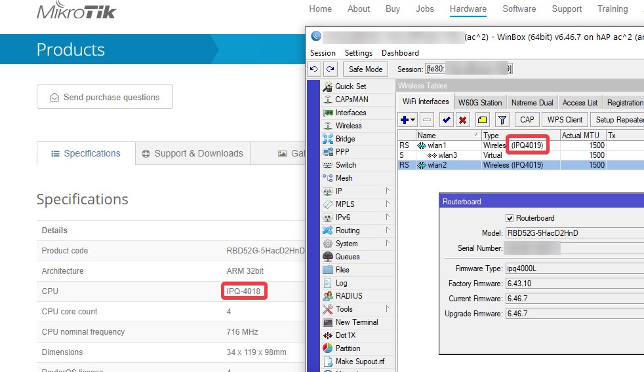
Task: Switch to the Access List tab
Action: coord(580,103)
